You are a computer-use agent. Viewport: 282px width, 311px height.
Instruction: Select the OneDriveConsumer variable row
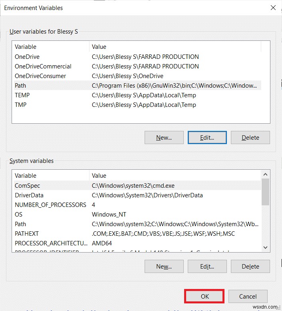(x=137, y=76)
